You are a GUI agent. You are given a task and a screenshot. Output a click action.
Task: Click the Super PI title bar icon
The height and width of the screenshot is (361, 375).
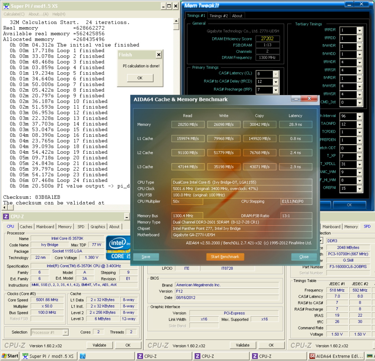point(7,6)
